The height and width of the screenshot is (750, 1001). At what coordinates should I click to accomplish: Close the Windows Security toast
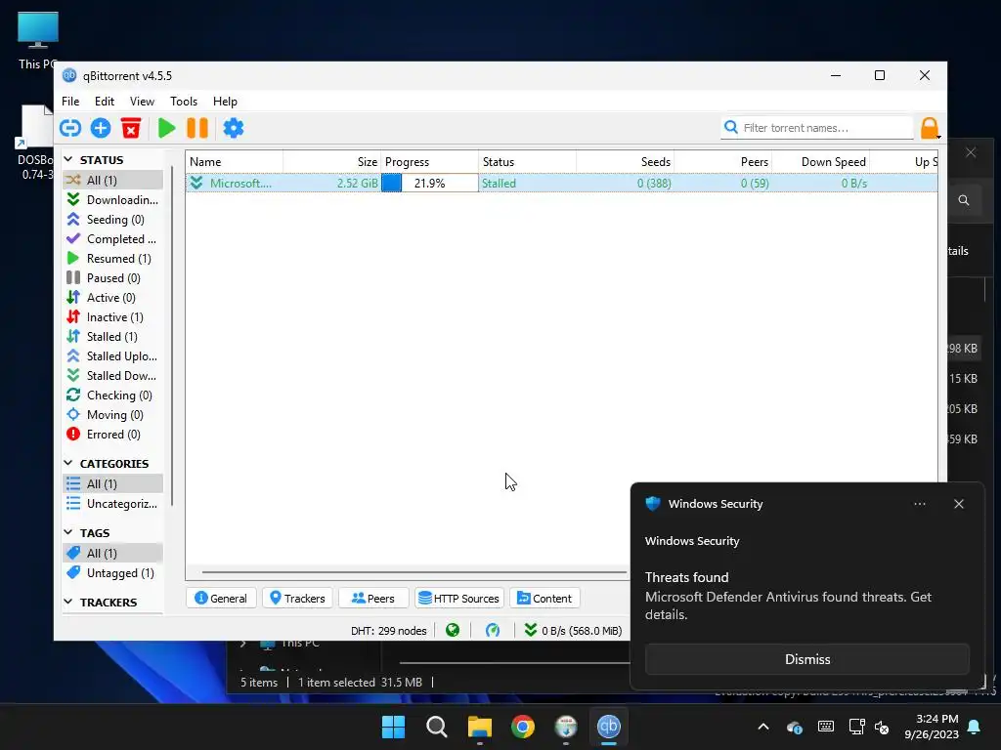point(958,504)
